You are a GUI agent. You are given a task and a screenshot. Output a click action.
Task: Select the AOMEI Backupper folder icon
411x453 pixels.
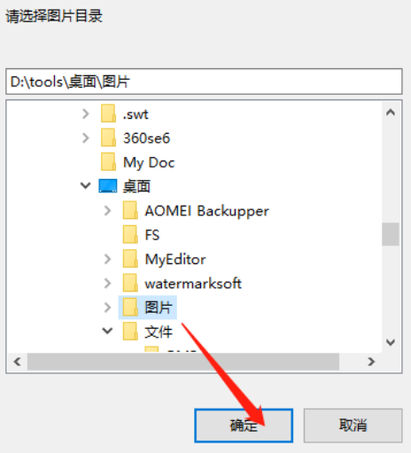(130, 210)
